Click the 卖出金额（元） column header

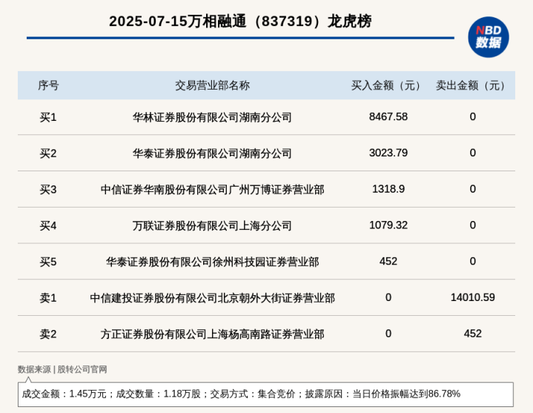click(x=472, y=85)
